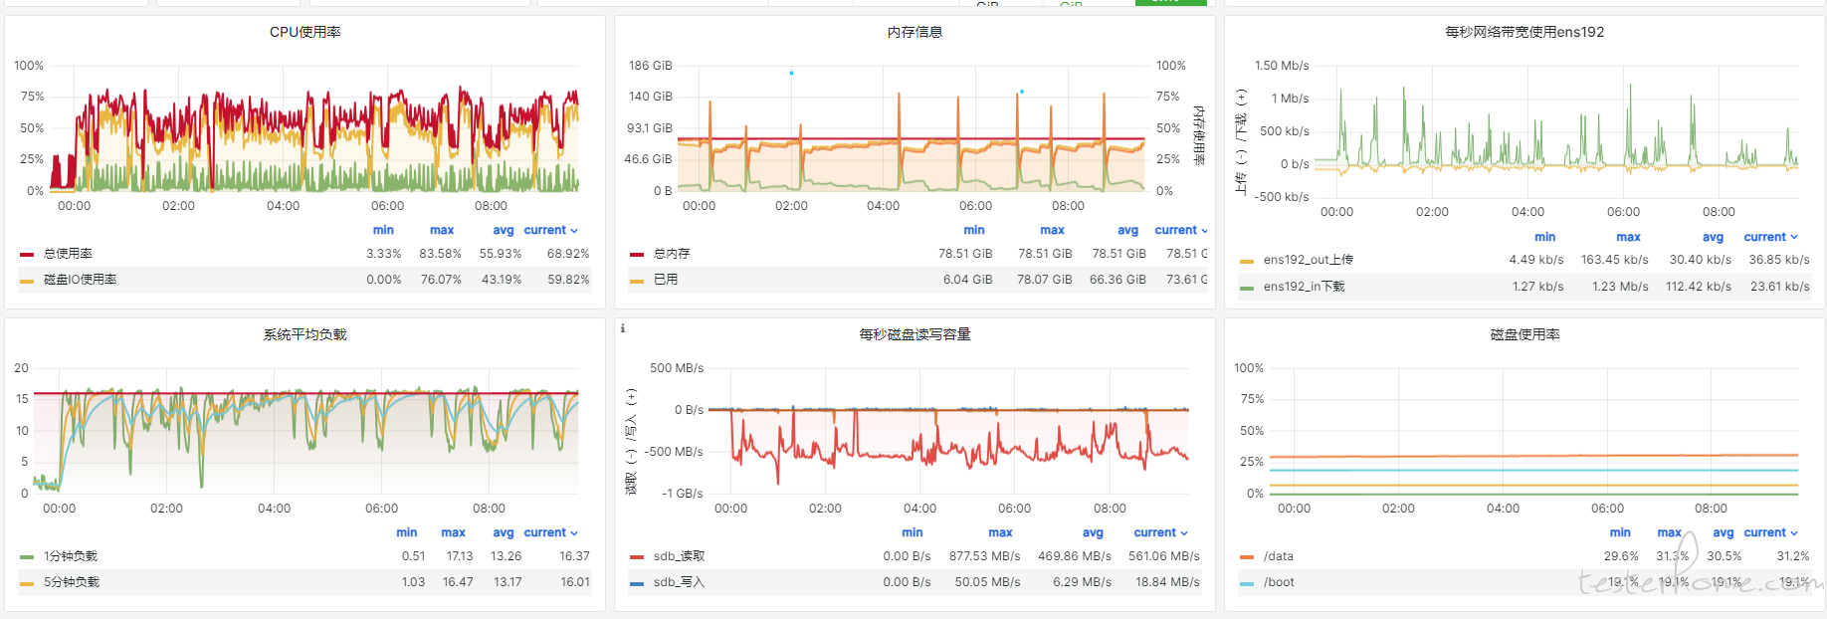The width and height of the screenshot is (1827, 619).
Task: Toggle the 总内存 series visibility
Action: [x=672, y=254]
